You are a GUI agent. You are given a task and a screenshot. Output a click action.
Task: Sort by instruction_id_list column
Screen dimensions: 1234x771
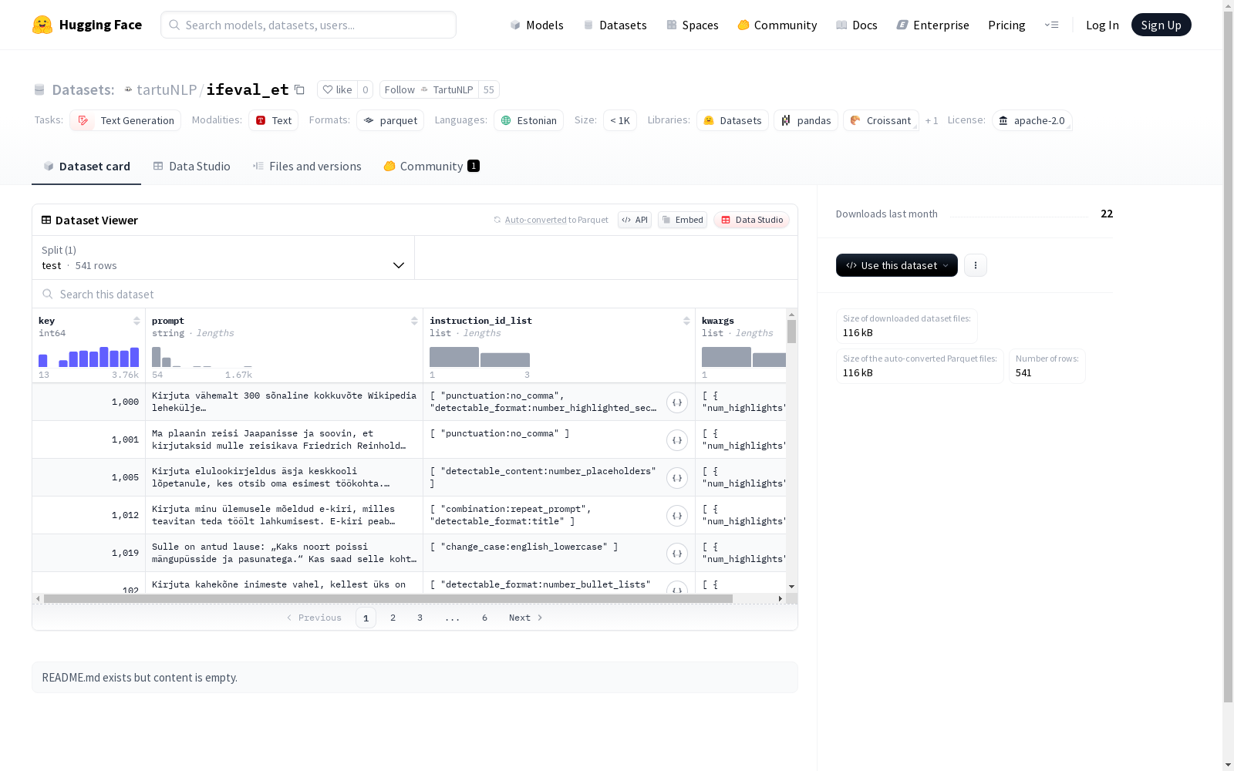click(686, 321)
